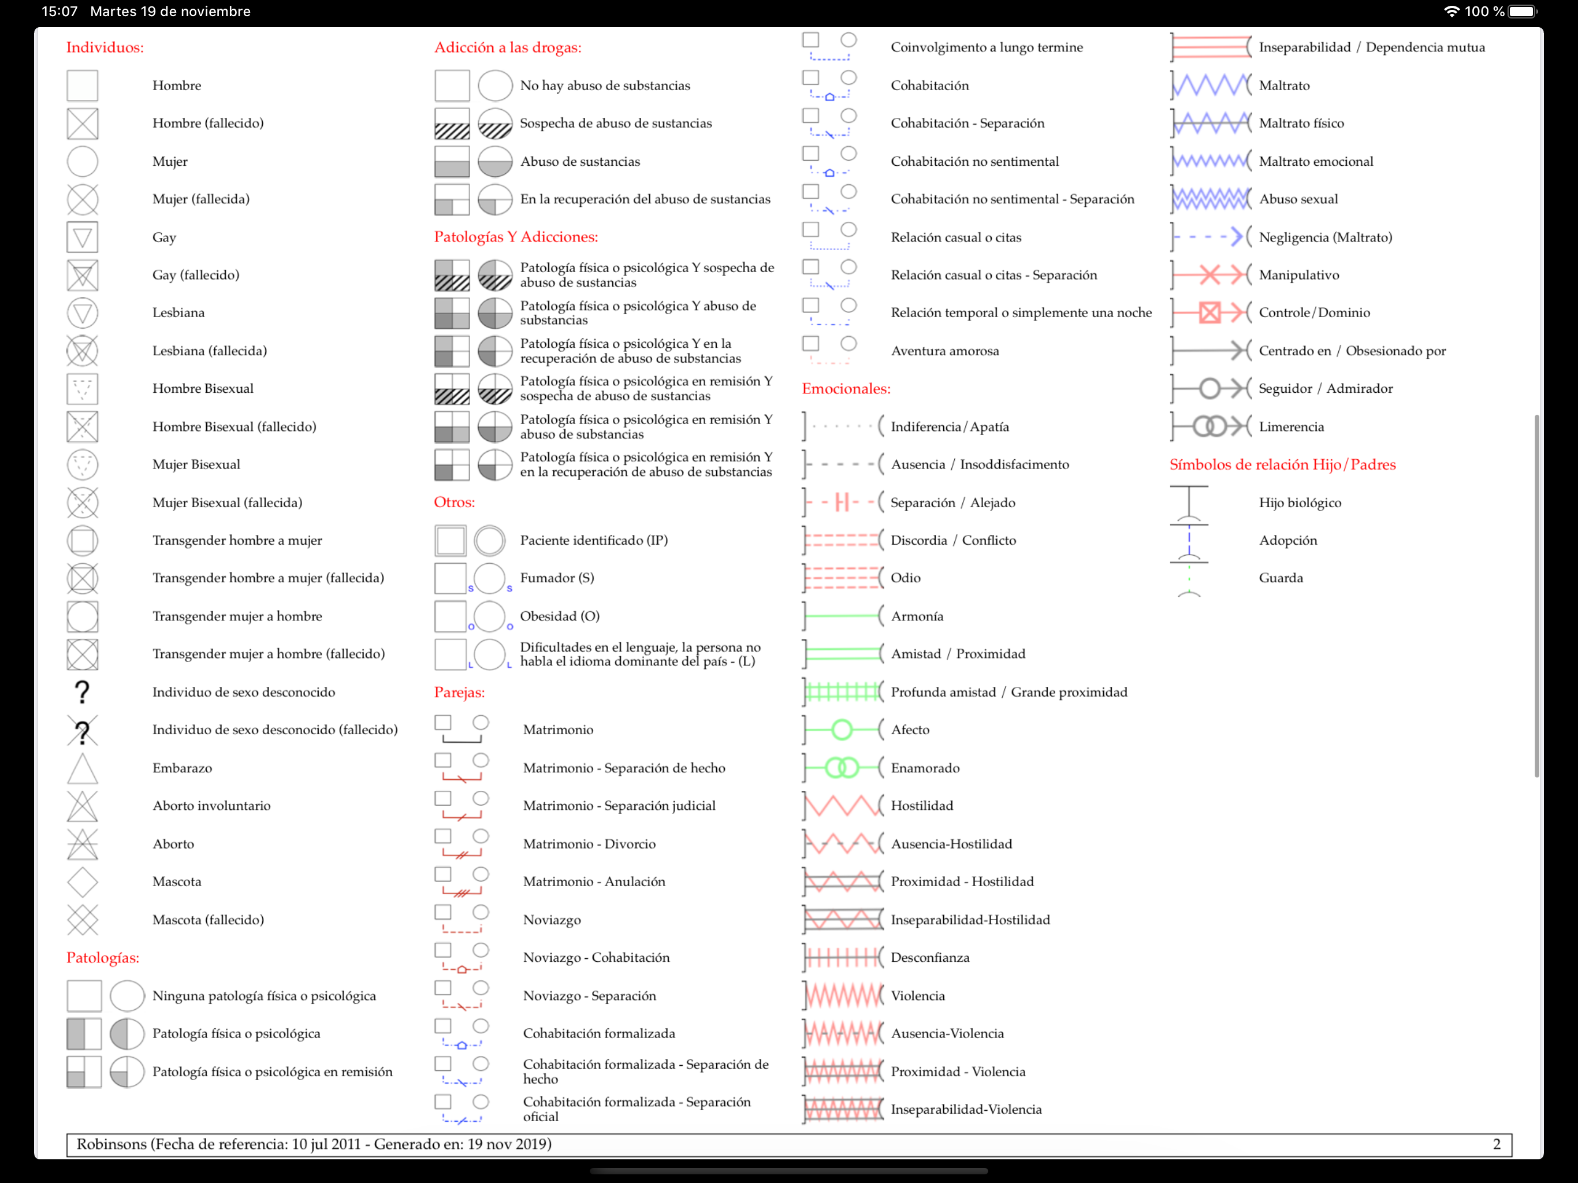
Task: Tap the vertical scrollbar on the right edge
Action: 1536,596
